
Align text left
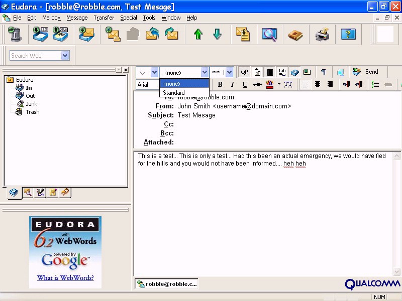[305, 84]
